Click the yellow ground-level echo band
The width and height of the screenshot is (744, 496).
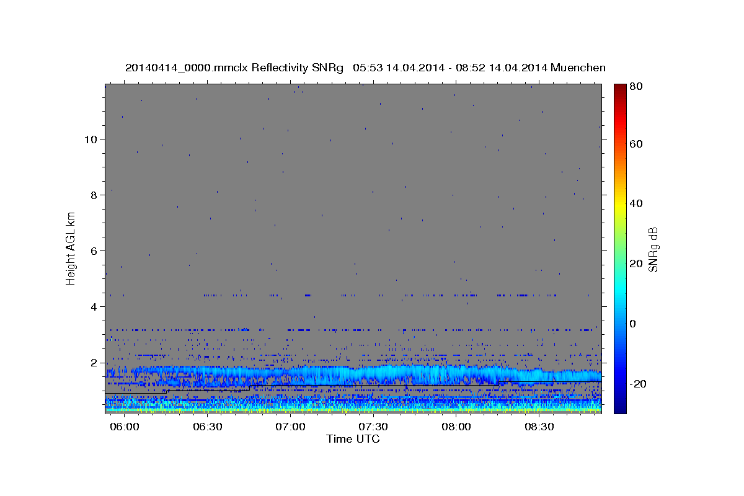pyautogui.click(x=353, y=410)
